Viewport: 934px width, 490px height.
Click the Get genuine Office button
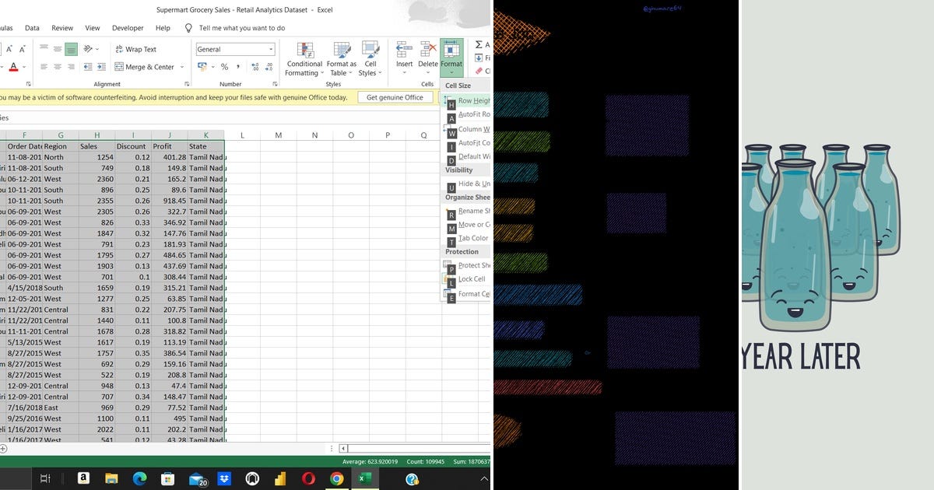[395, 97]
